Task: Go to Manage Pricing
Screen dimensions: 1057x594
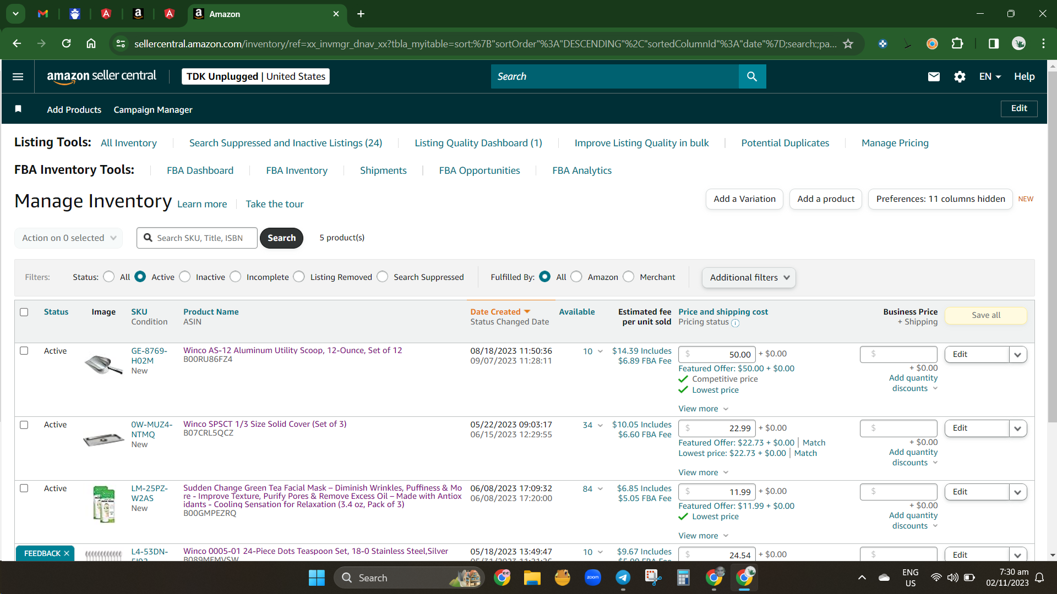Action: click(x=895, y=143)
